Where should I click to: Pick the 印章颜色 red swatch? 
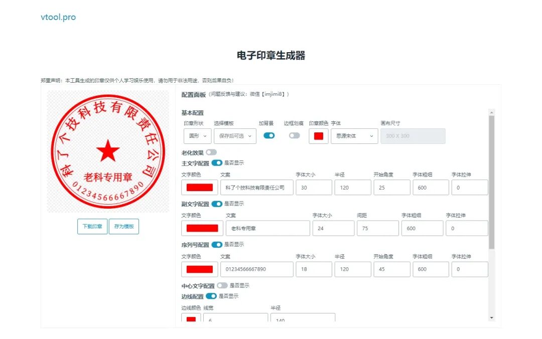[318, 136]
